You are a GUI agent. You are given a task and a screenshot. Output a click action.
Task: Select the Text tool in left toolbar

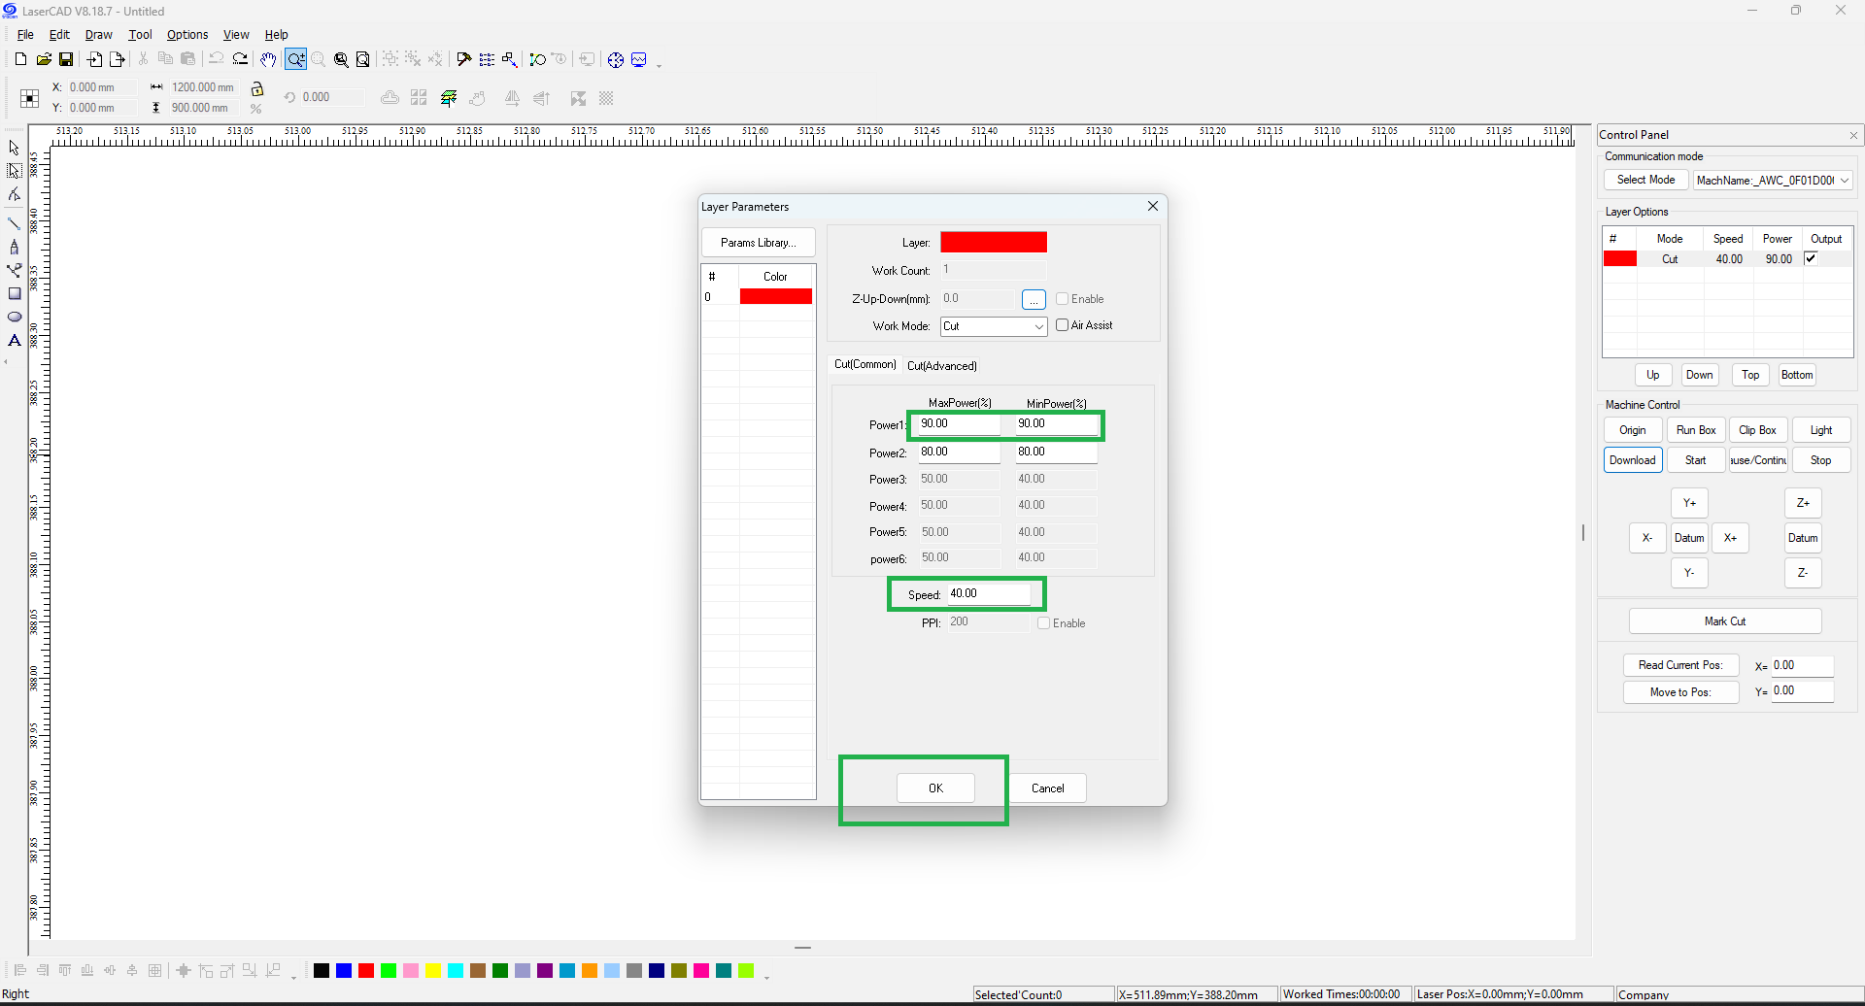tap(15, 341)
